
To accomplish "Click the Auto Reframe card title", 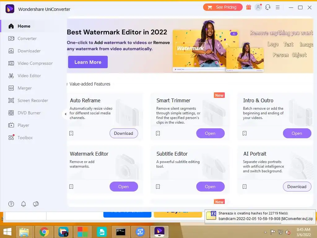I will 85,101.
